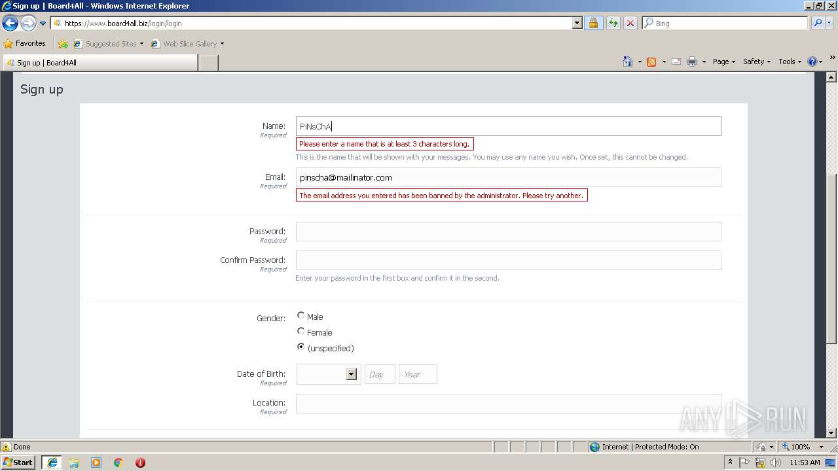The height and width of the screenshot is (471, 838).
Task: Click the page vertical scrollbar thumb
Action: [831, 258]
